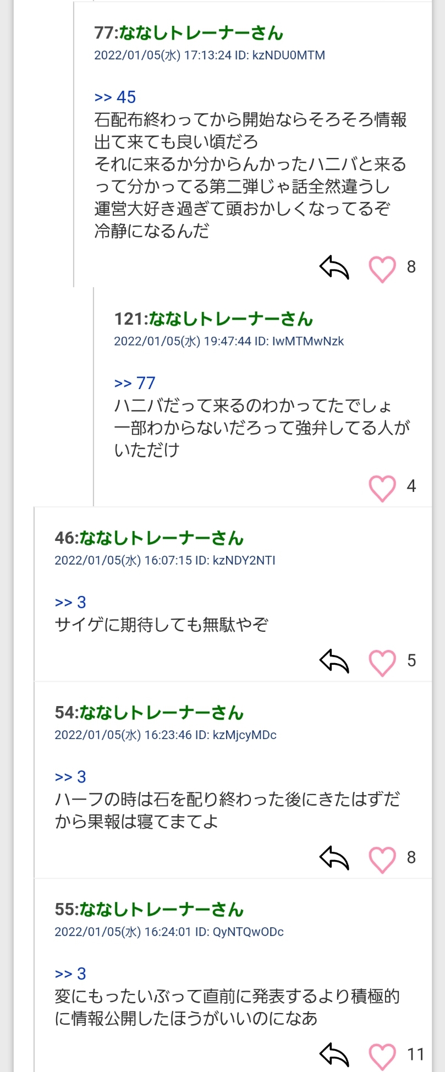Tap the comment 77 poster name header
Viewport: 445px width, 1072px height.
click(189, 33)
